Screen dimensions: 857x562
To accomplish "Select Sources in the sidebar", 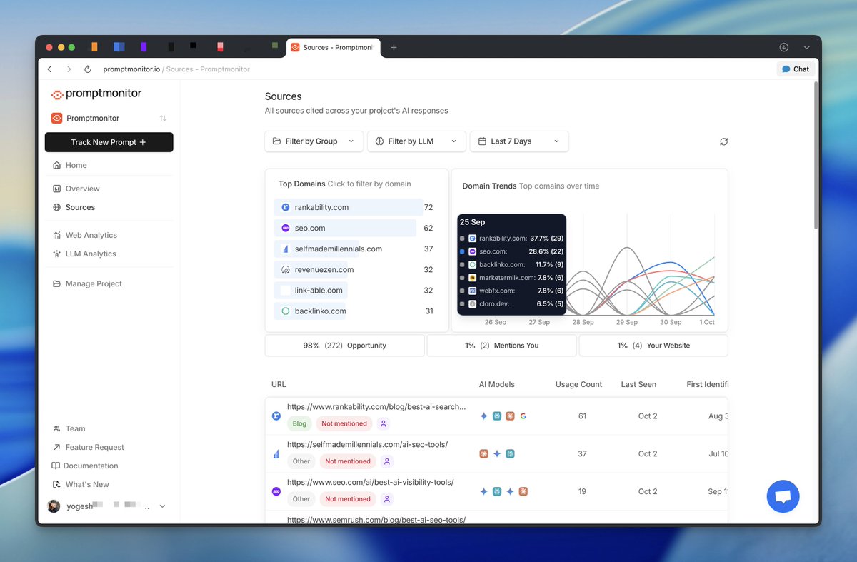I will (x=74, y=207).
